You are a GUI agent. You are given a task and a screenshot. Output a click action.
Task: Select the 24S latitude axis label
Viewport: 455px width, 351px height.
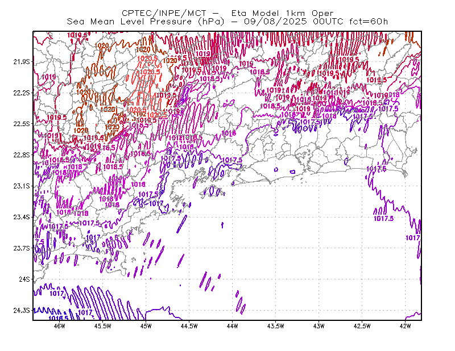[24, 279]
